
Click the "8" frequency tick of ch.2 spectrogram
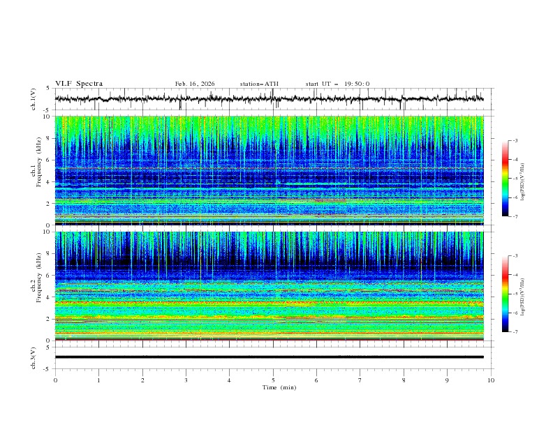(x=50, y=254)
